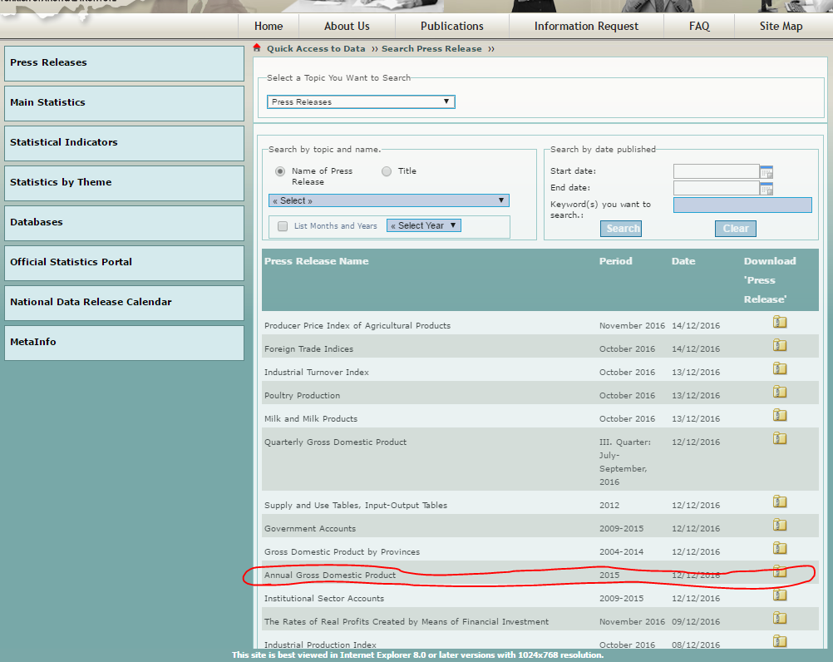Click the Date column header

pyautogui.click(x=683, y=261)
